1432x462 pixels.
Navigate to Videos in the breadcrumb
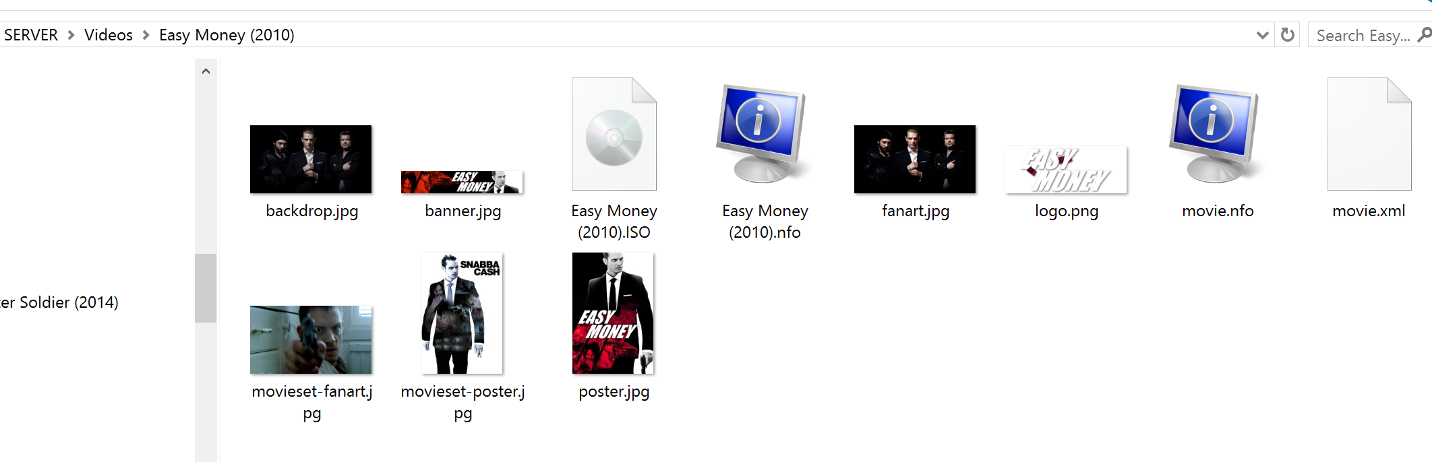(x=109, y=35)
